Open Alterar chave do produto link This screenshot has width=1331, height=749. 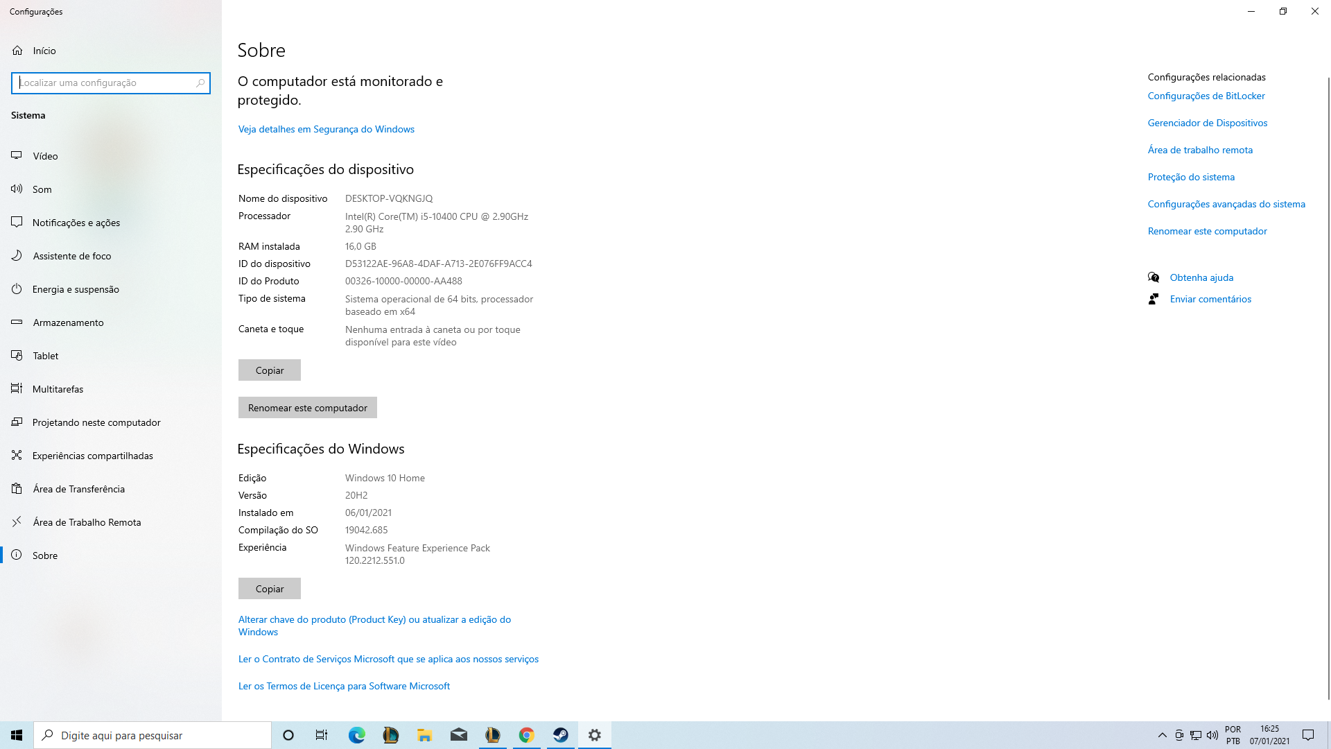[374, 626]
